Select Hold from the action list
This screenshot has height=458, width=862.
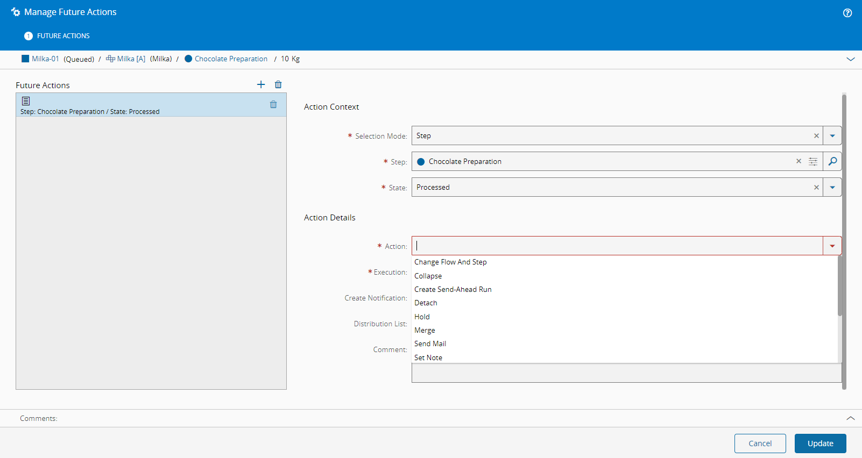pos(422,317)
